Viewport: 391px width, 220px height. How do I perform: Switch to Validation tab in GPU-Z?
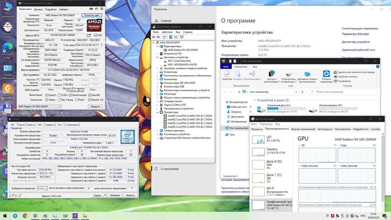tap(64, 9)
